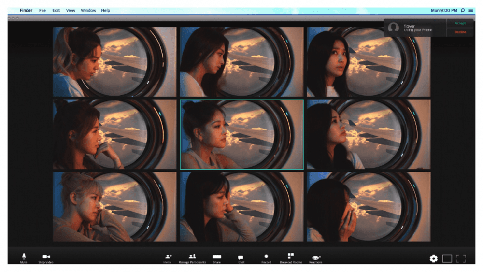Start Record of the meeting
483x272 pixels.
(266, 258)
